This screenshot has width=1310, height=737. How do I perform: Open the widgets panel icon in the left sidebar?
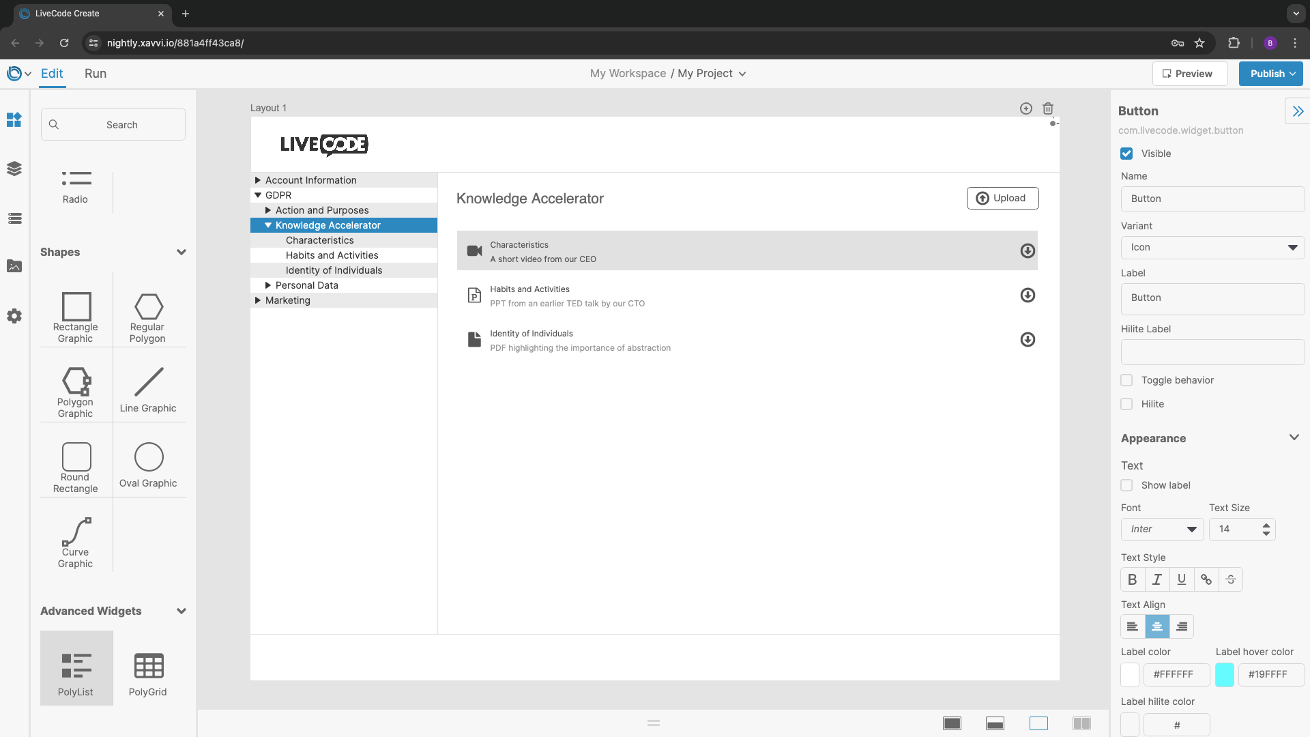14,120
